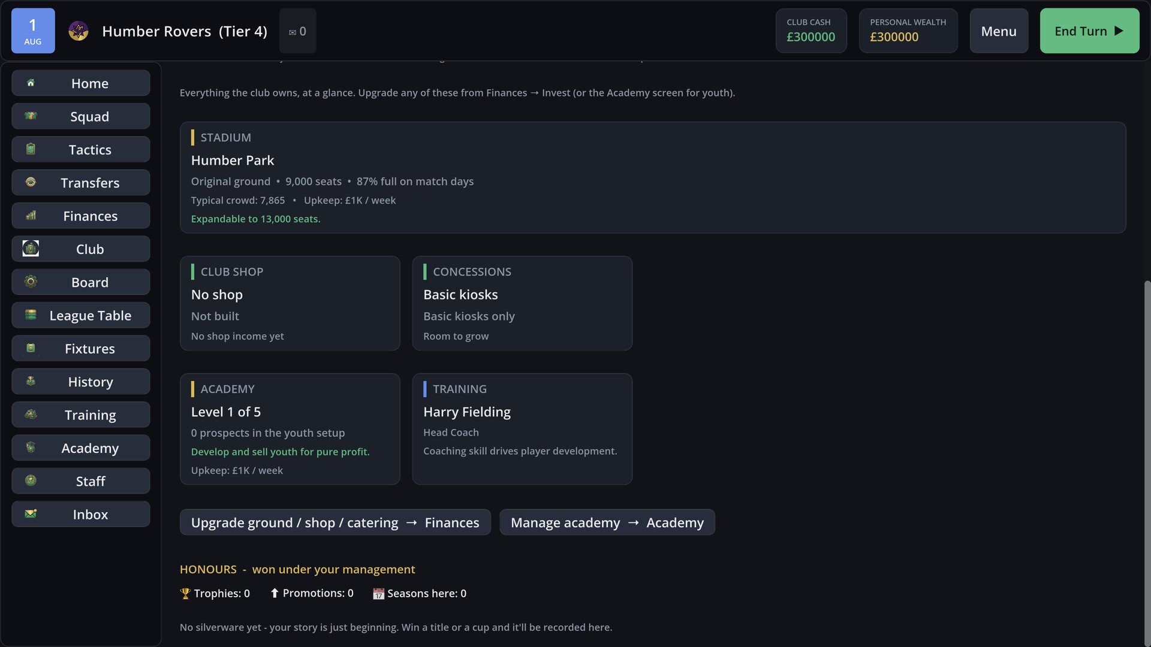View the League Table label
Screen dimensions: 1151x647
pyautogui.click(x=91, y=316)
